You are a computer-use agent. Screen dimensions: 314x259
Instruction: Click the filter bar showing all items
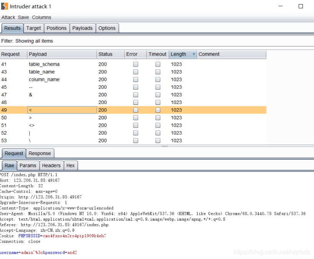(x=157, y=41)
